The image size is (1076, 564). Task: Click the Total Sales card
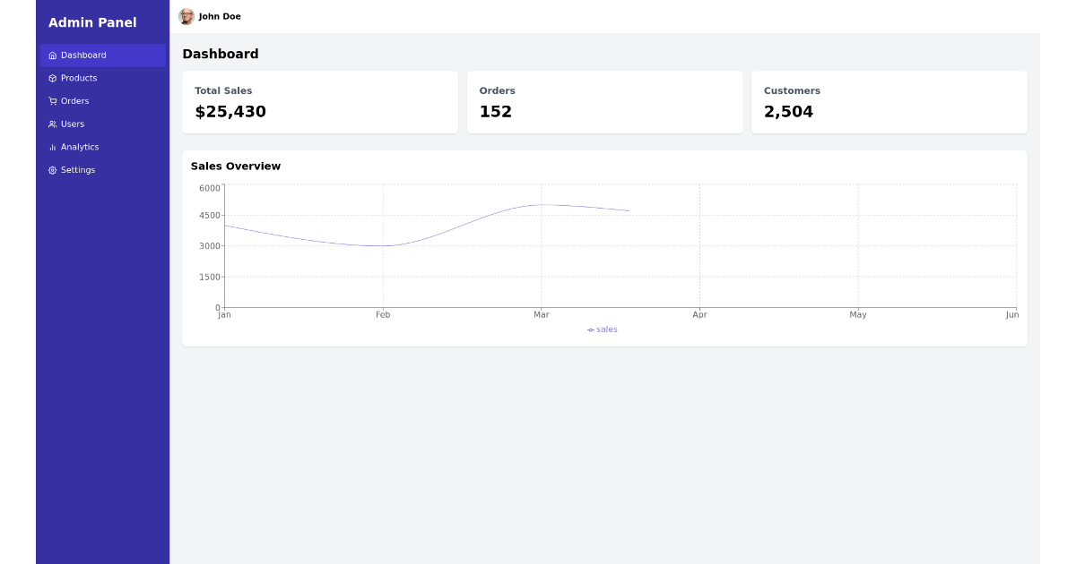click(x=320, y=102)
